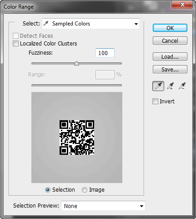Click the Fuzziness value field
Screen dimensions: 196x219
click(105, 53)
